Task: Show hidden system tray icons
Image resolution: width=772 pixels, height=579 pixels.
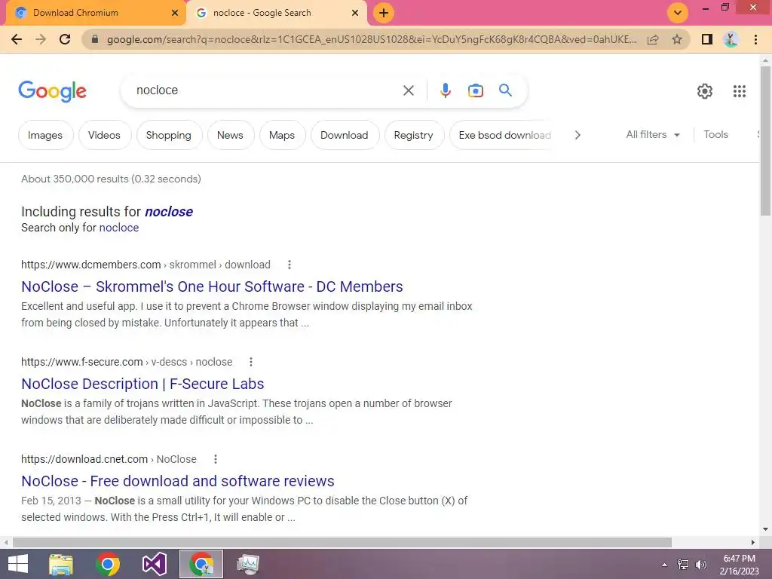Action: [x=665, y=565]
